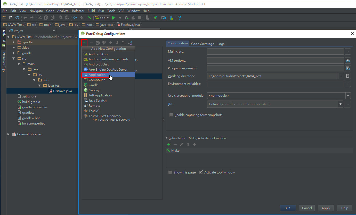Click the Cancel button
Screen dimensions: 356x215
coord(307,208)
